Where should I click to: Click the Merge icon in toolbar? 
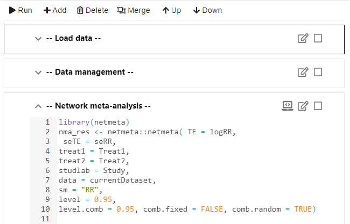click(122, 10)
